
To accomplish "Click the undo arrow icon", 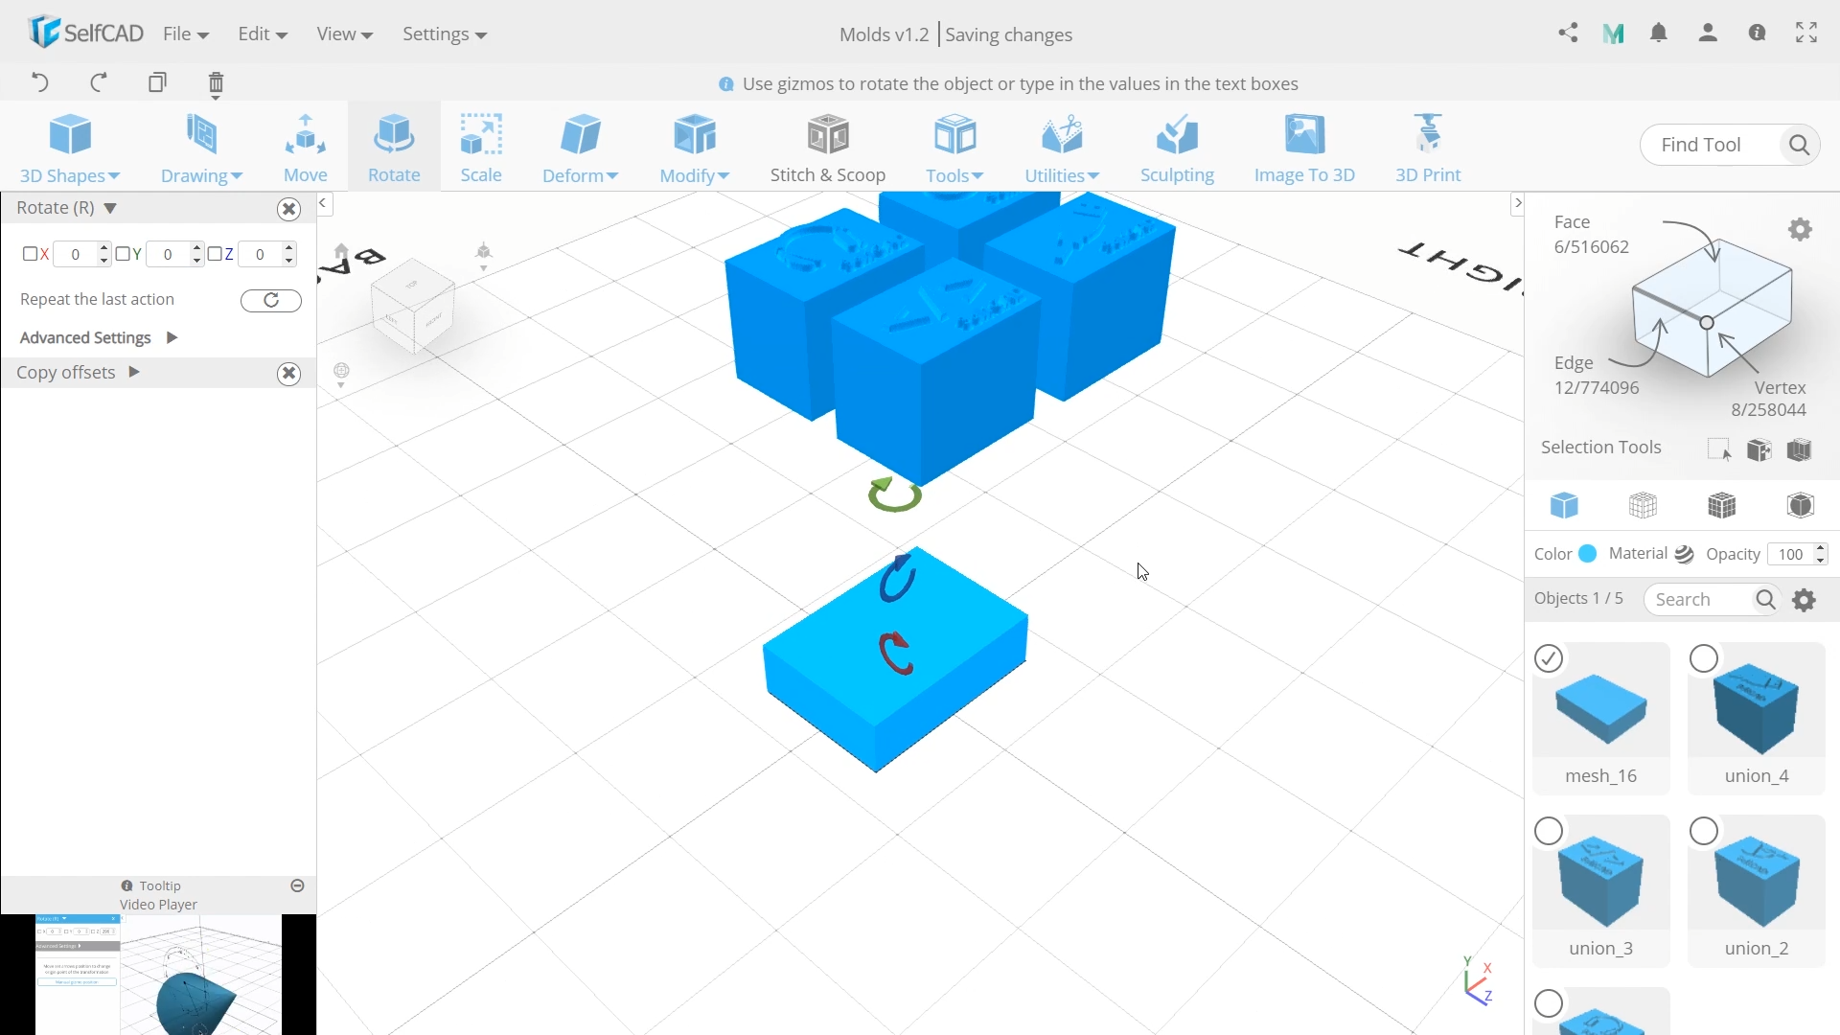I will pyautogui.click(x=40, y=82).
